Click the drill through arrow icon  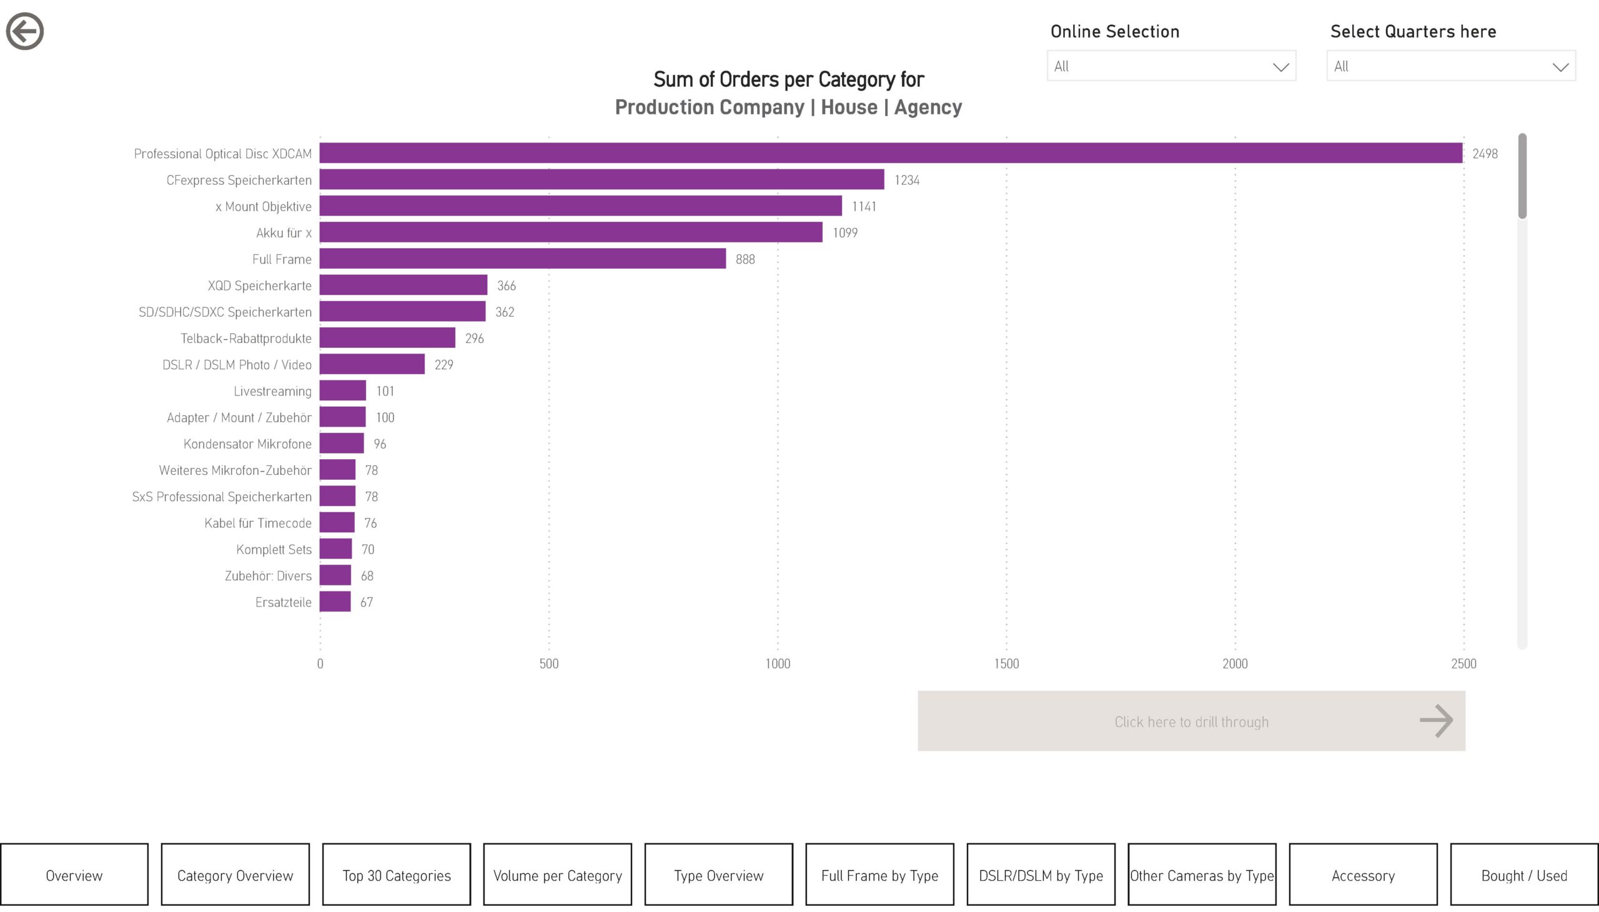1436,721
